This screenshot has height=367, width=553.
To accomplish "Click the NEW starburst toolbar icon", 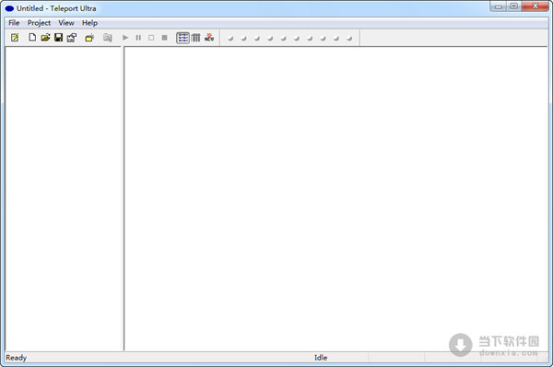I will [209, 38].
